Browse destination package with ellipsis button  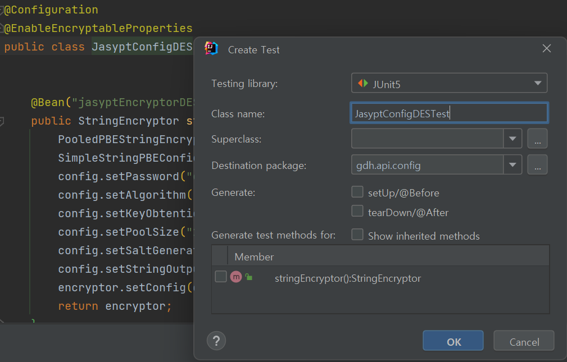pyautogui.click(x=537, y=165)
